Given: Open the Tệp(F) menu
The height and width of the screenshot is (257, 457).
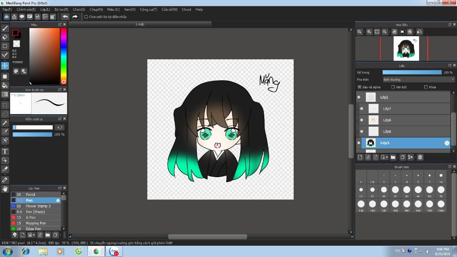Looking at the screenshot, I should click(x=7, y=9).
